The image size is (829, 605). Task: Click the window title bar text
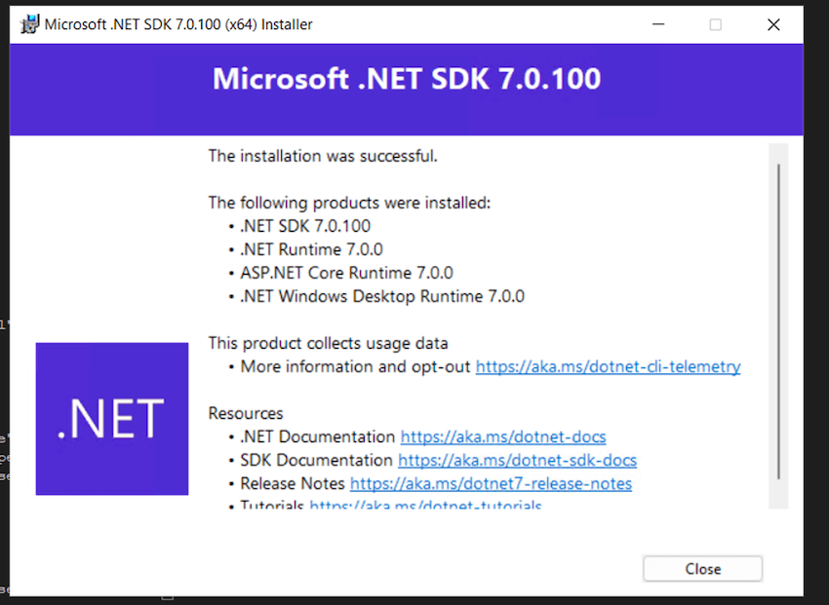tap(178, 24)
